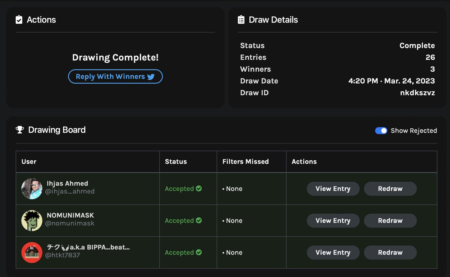Click the Draw Details clipboard icon
The image size is (450, 277).
point(241,20)
